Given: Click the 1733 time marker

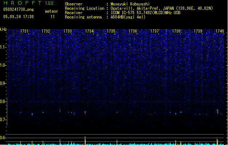Looking at the screenshot, I should [x=68, y=31].
